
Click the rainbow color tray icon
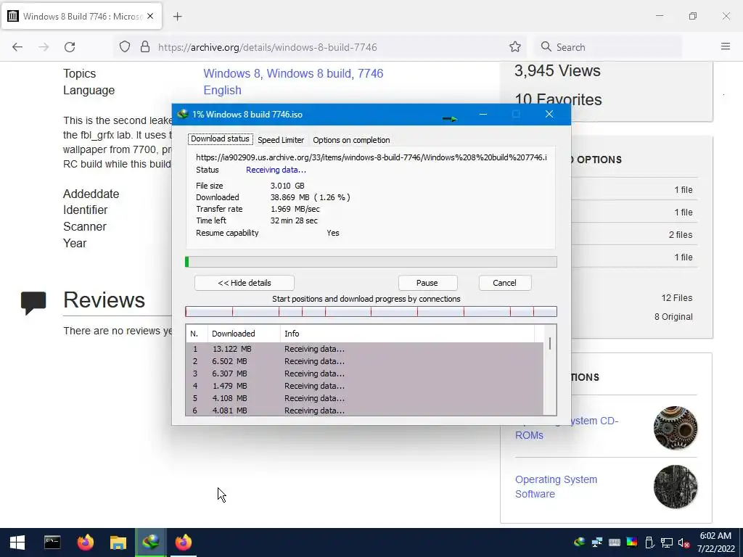632,542
